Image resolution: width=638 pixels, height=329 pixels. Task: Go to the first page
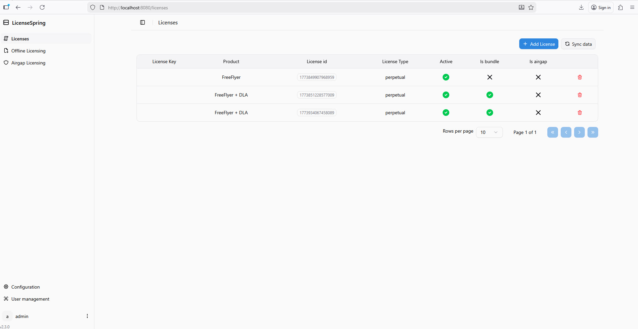point(552,132)
